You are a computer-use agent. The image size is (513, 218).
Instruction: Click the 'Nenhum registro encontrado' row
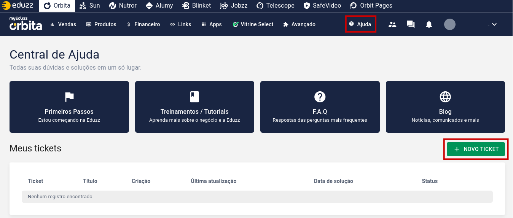pyautogui.click(x=257, y=197)
